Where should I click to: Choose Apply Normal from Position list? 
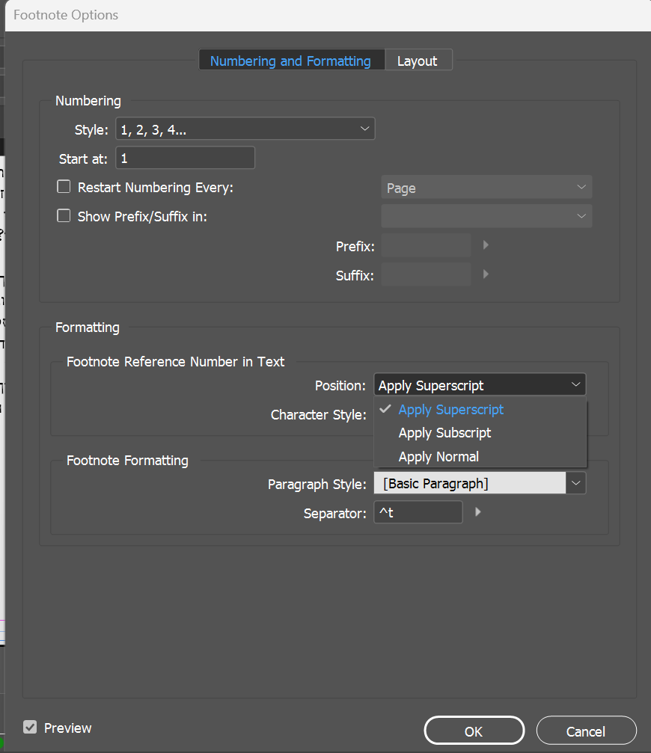(x=438, y=456)
